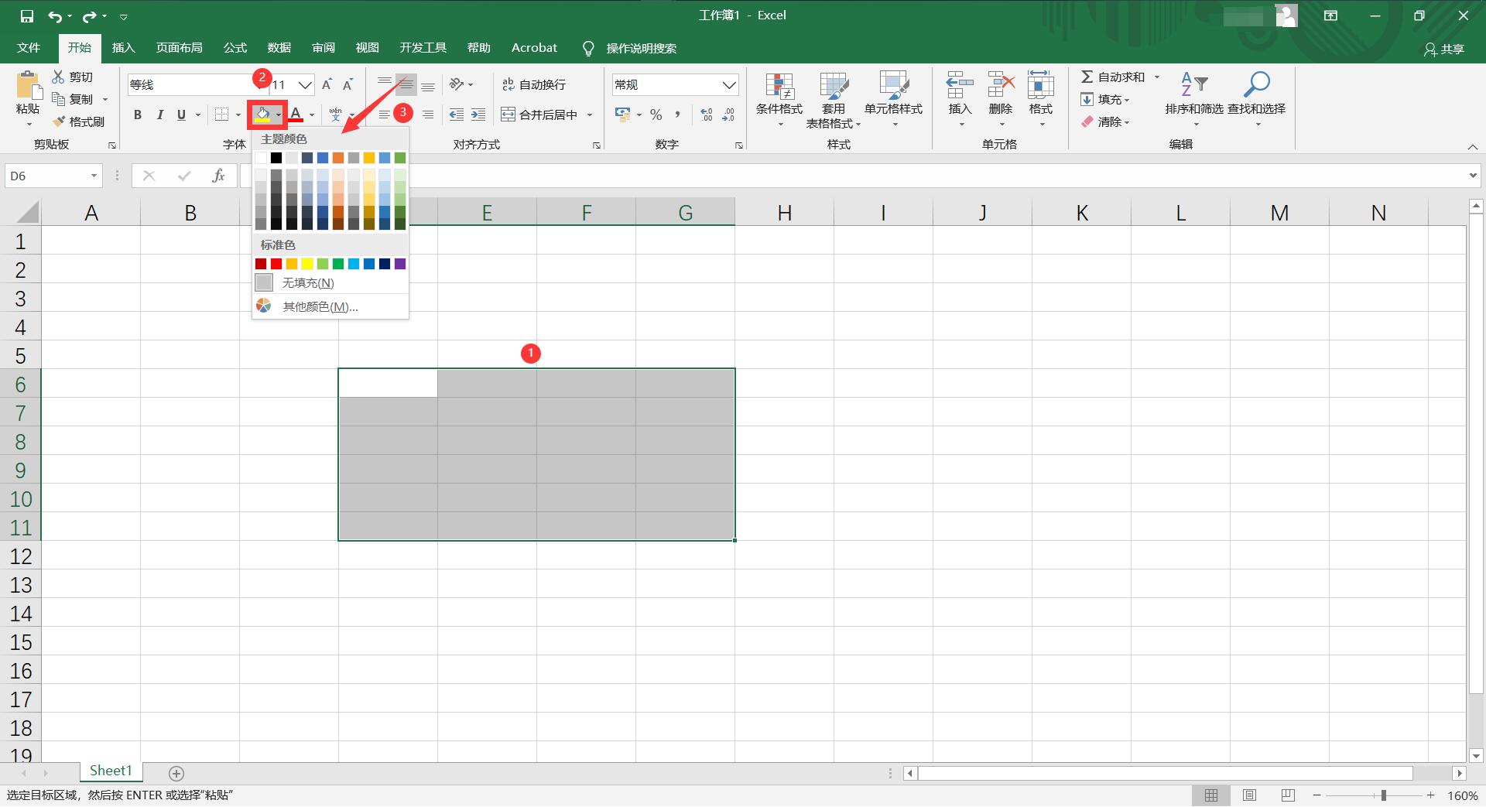Click the insert function fx button
This screenshot has height=807, width=1486.
click(x=218, y=176)
